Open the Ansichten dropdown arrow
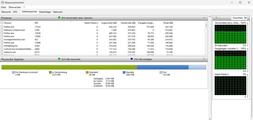 [246, 18]
